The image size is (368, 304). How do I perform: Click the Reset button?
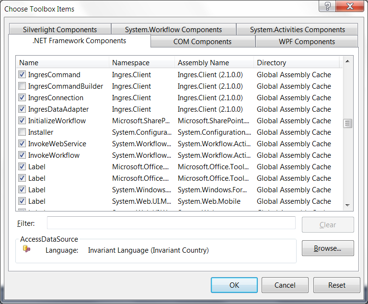click(x=336, y=285)
